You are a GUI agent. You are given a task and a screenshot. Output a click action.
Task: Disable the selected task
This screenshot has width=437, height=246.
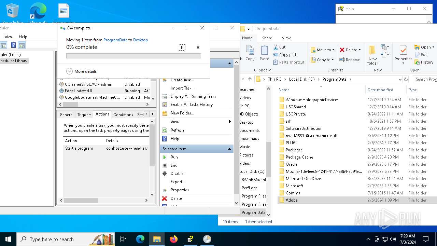pos(177,174)
